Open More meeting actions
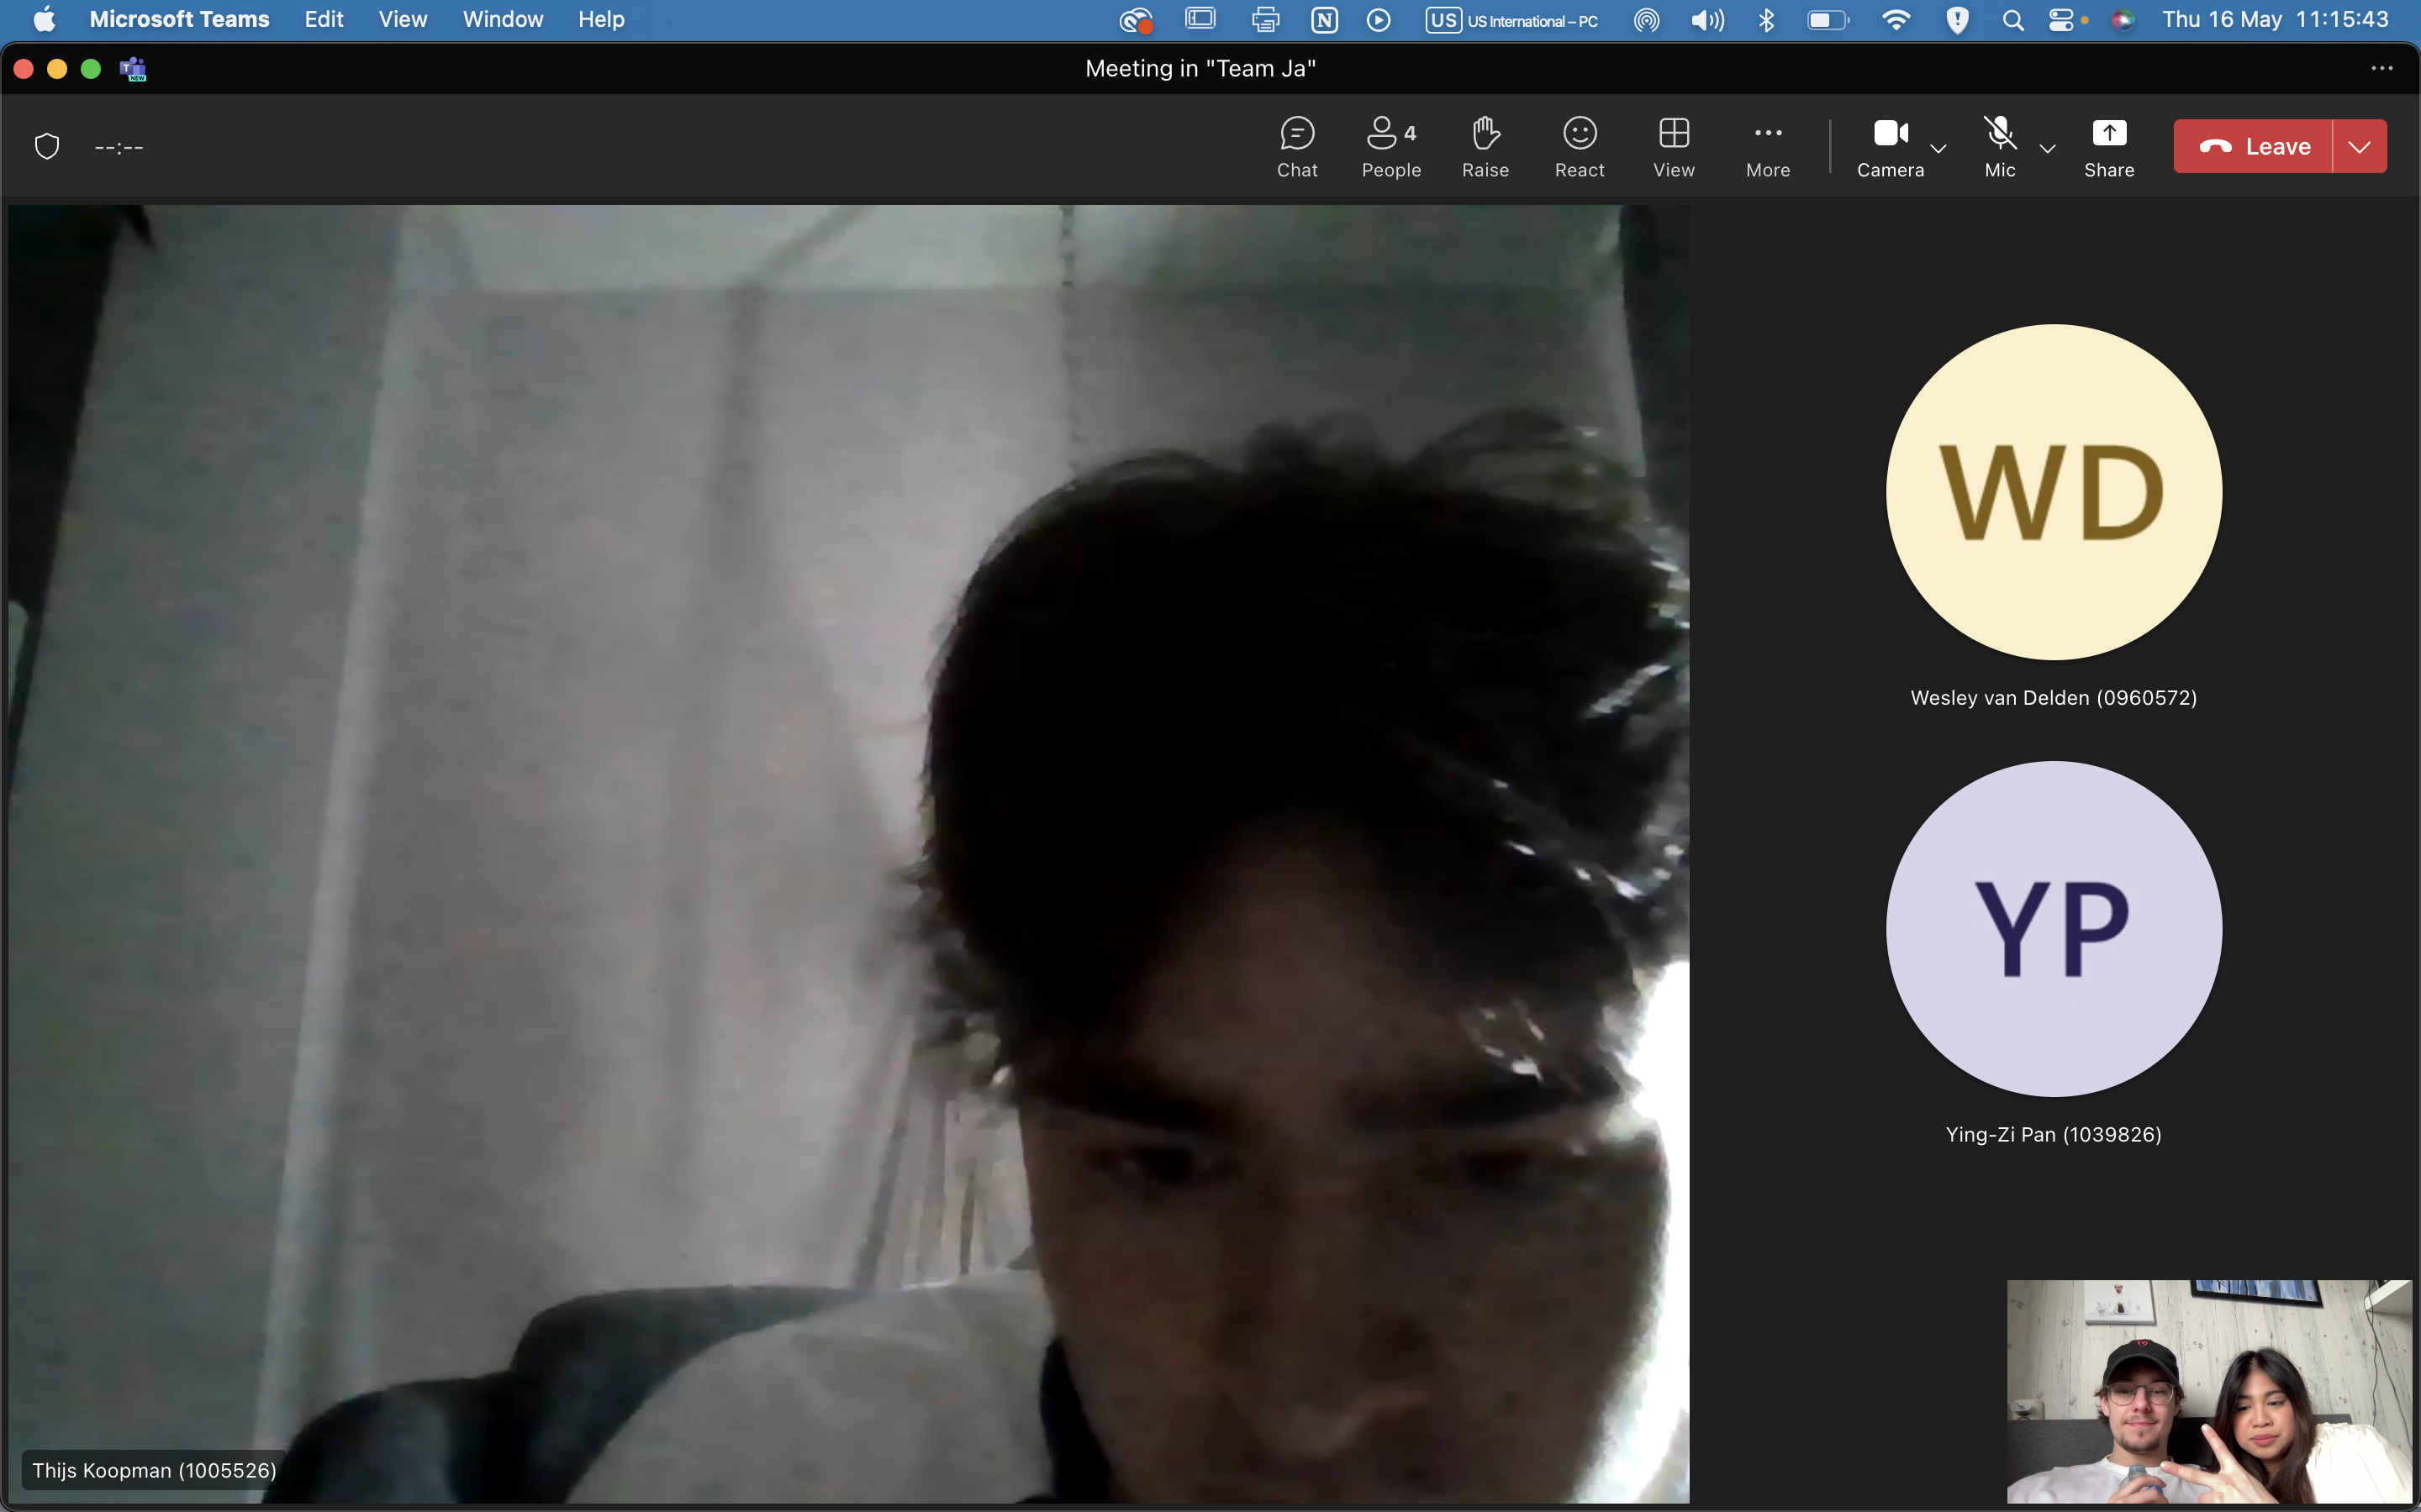The image size is (2421, 1512). coord(1768,147)
